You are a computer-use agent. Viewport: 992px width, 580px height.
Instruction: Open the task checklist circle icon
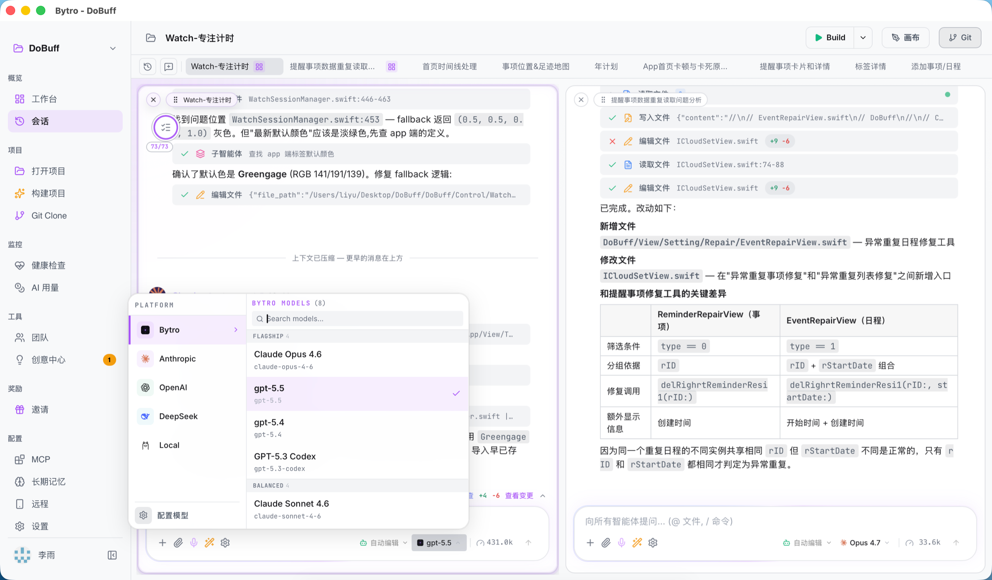pos(165,127)
